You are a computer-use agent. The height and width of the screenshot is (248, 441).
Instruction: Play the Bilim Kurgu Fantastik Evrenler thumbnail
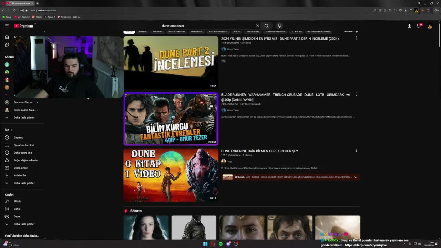tap(171, 119)
